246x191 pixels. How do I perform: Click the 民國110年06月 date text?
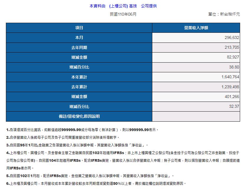point(123,14)
